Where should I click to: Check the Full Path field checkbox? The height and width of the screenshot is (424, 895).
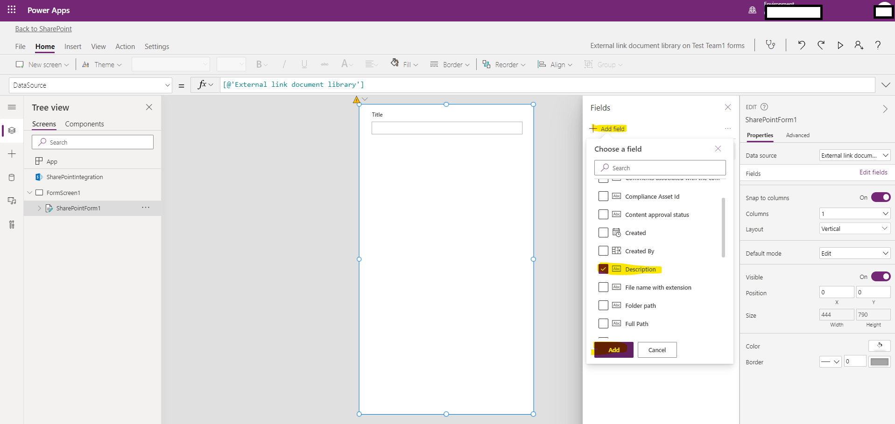tap(603, 324)
